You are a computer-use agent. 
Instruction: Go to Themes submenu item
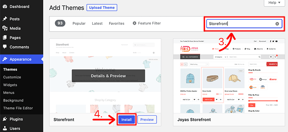point(10,69)
